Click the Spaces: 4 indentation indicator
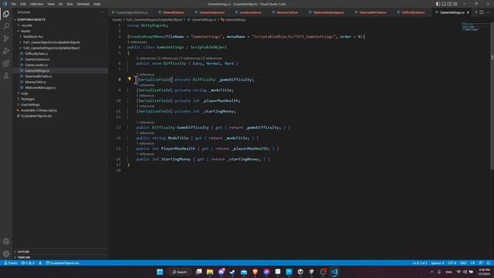The width and height of the screenshot is (494, 278). tap(438, 263)
